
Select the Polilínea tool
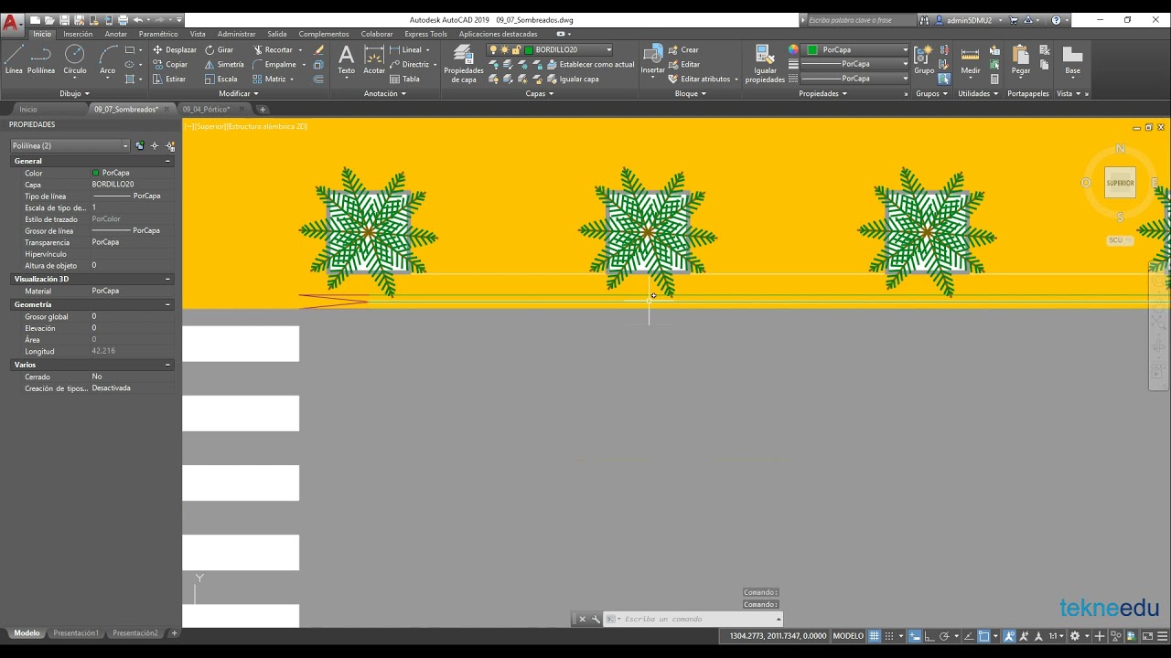[41, 60]
